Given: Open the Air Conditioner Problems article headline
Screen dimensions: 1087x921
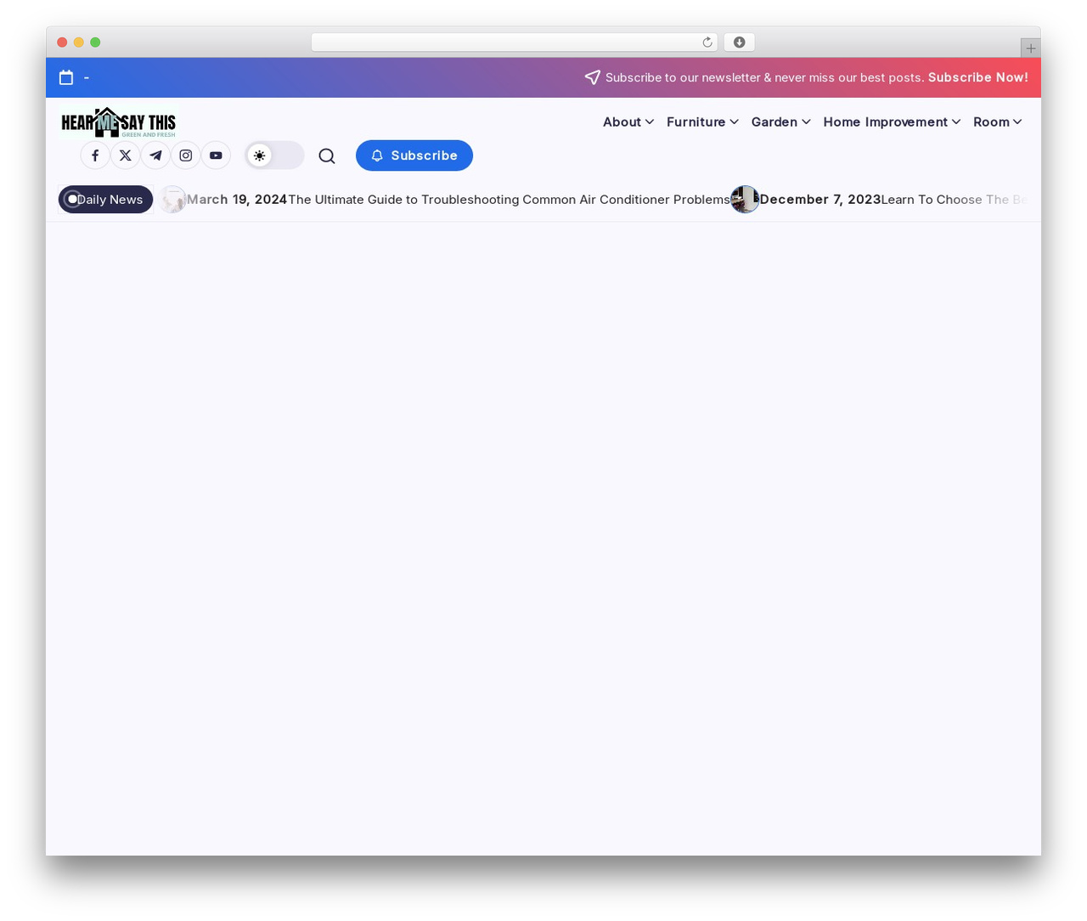Looking at the screenshot, I should tap(510, 200).
